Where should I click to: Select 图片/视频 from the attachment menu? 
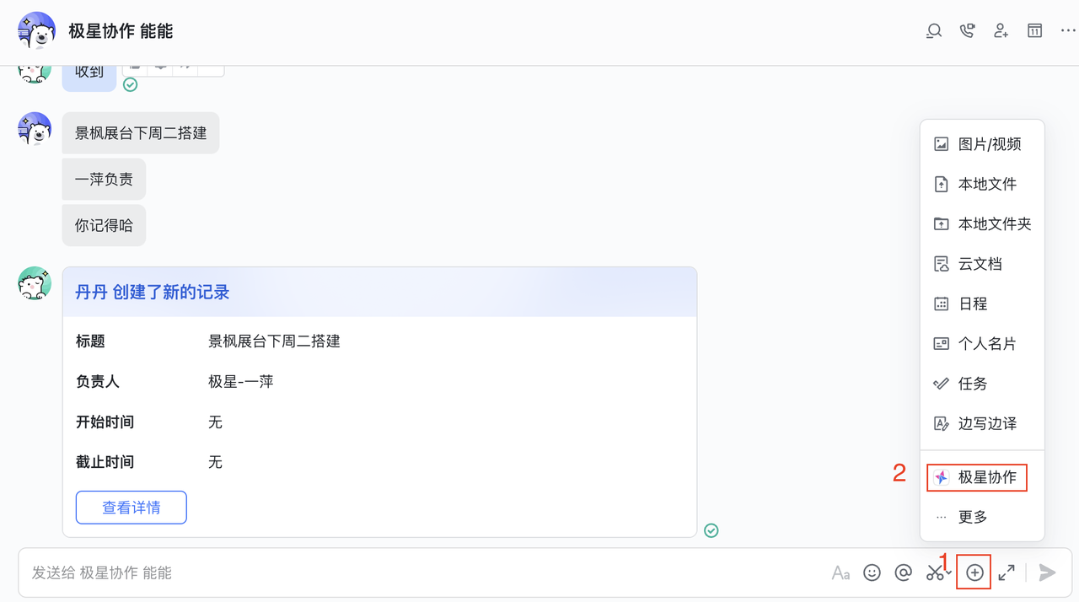[982, 144]
